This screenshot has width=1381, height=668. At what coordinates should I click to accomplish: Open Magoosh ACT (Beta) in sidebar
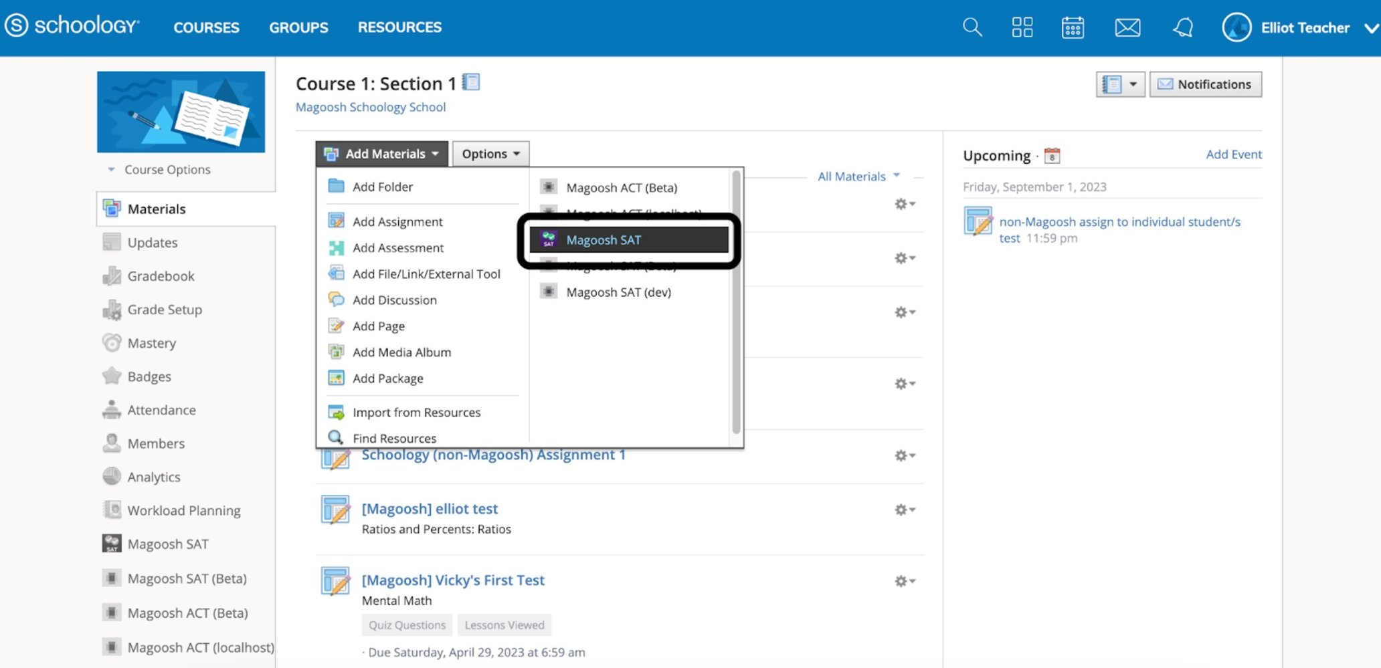tap(187, 613)
